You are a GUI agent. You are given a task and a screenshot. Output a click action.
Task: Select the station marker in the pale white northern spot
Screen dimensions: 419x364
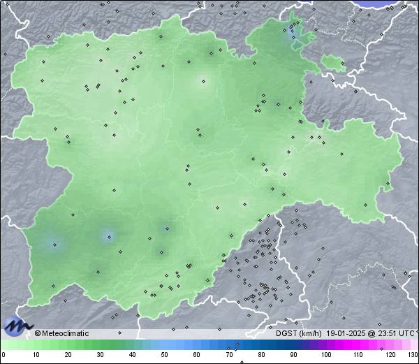(x=204, y=81)
